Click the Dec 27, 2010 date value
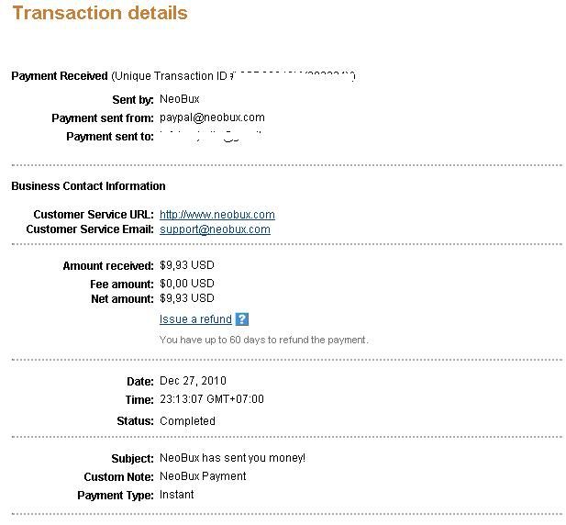This screenshot has width=566, height=525. click(x=193, y=381)
